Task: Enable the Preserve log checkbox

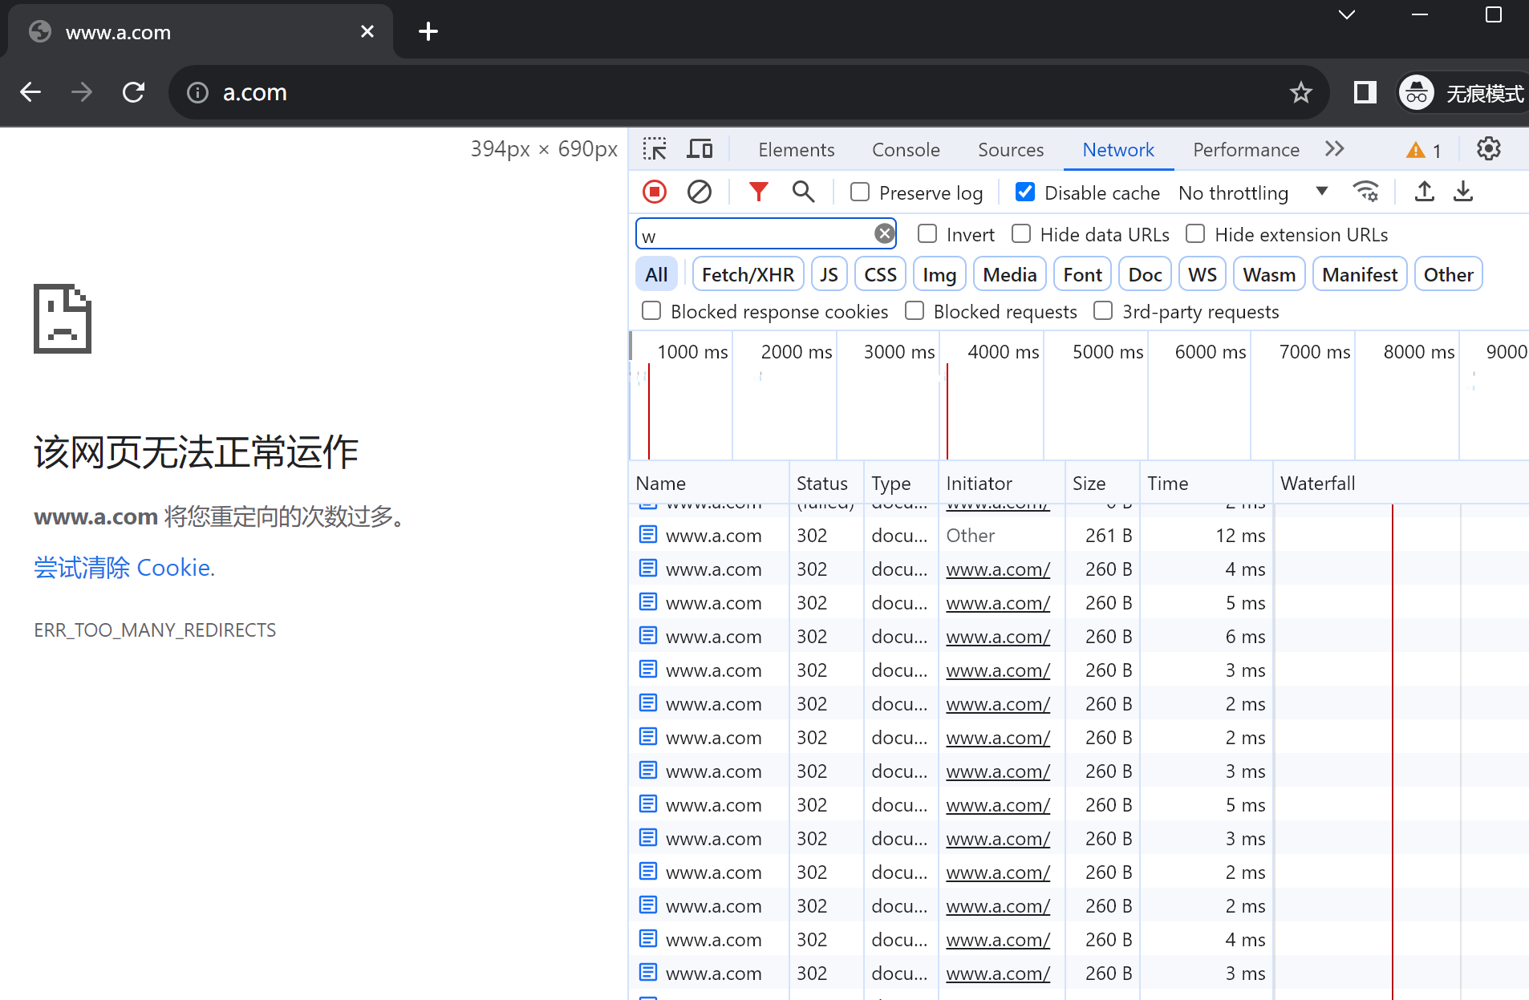Action: (860, 192)
